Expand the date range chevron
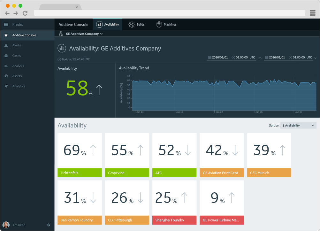The height and width of the screenshot is (231, 320). (x=315, y=58)
